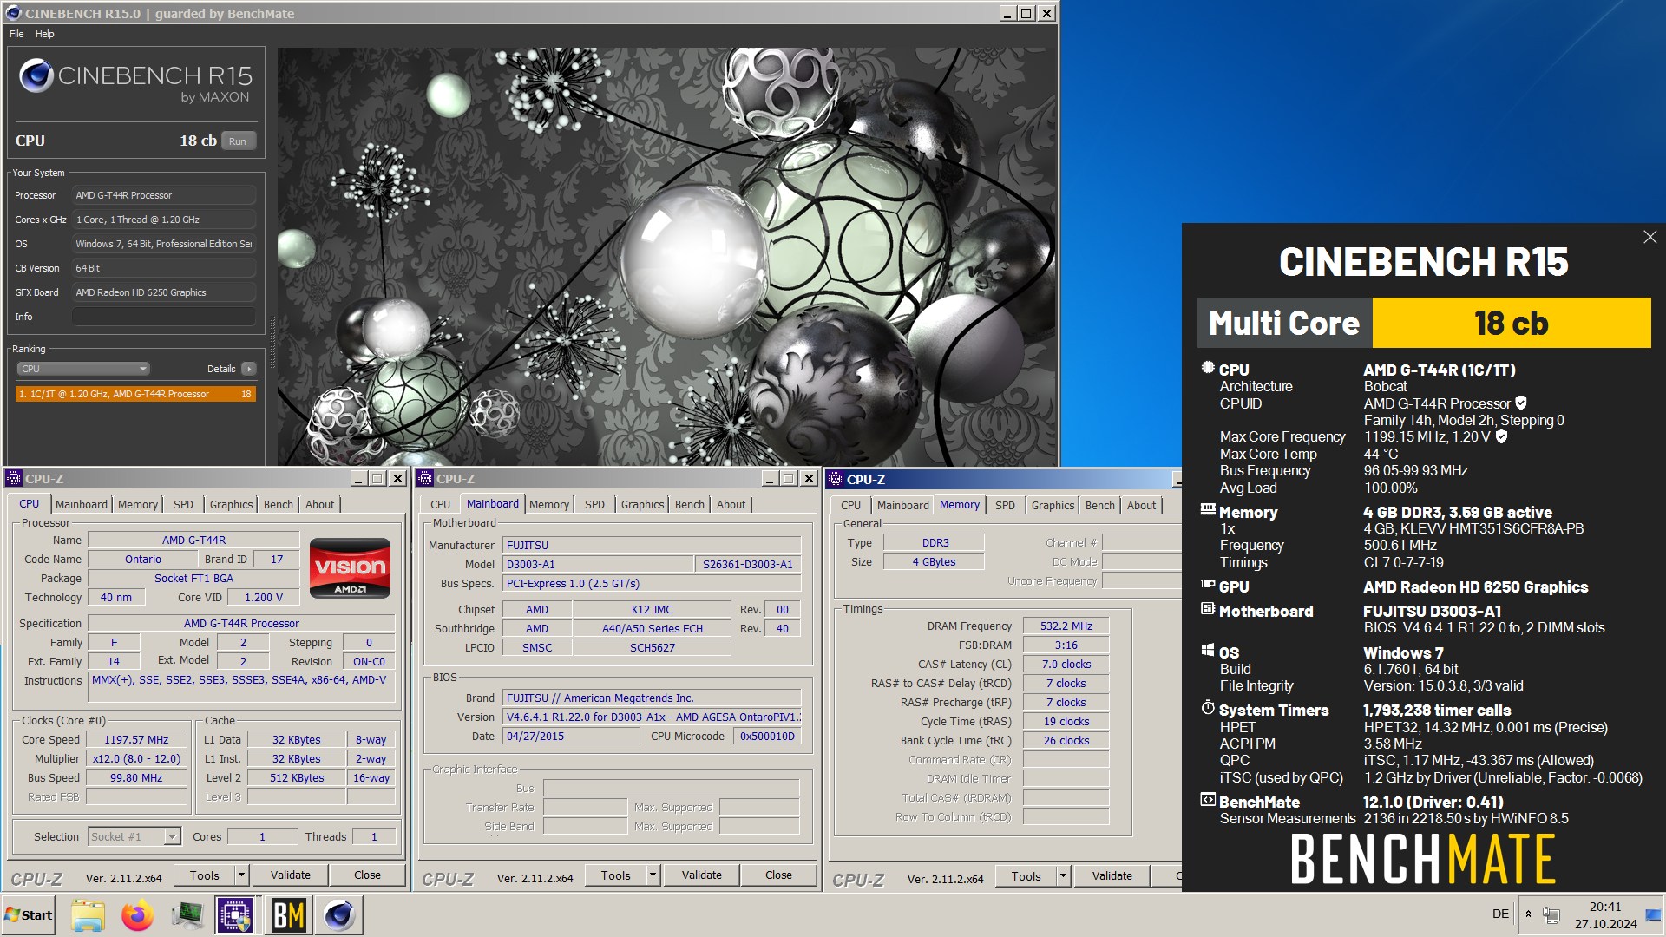1666x937 pixels.
Task: Launch Firefox from the taskbar
Action: [137, 915]
